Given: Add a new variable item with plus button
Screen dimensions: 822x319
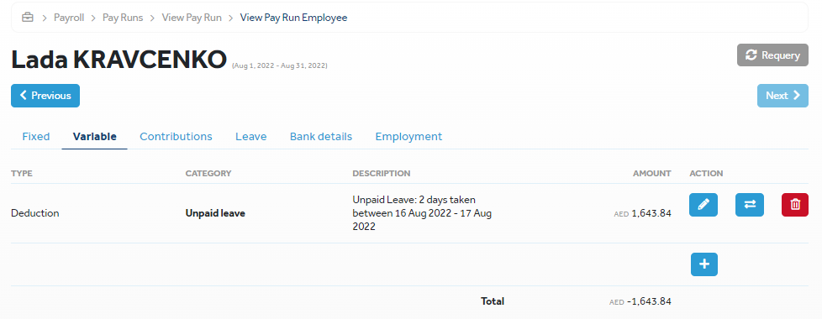Looking at the screenshot, I should pyautogui.click(x=704, y=264).
